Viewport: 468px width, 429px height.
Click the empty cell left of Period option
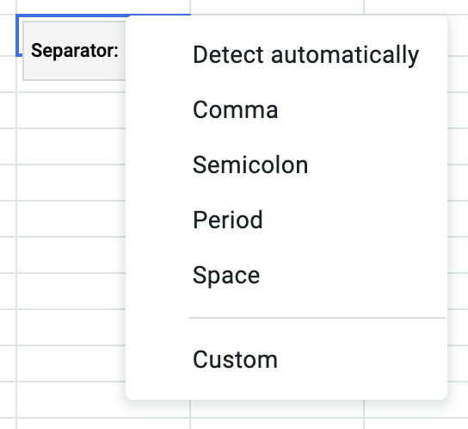pos(71,219)
